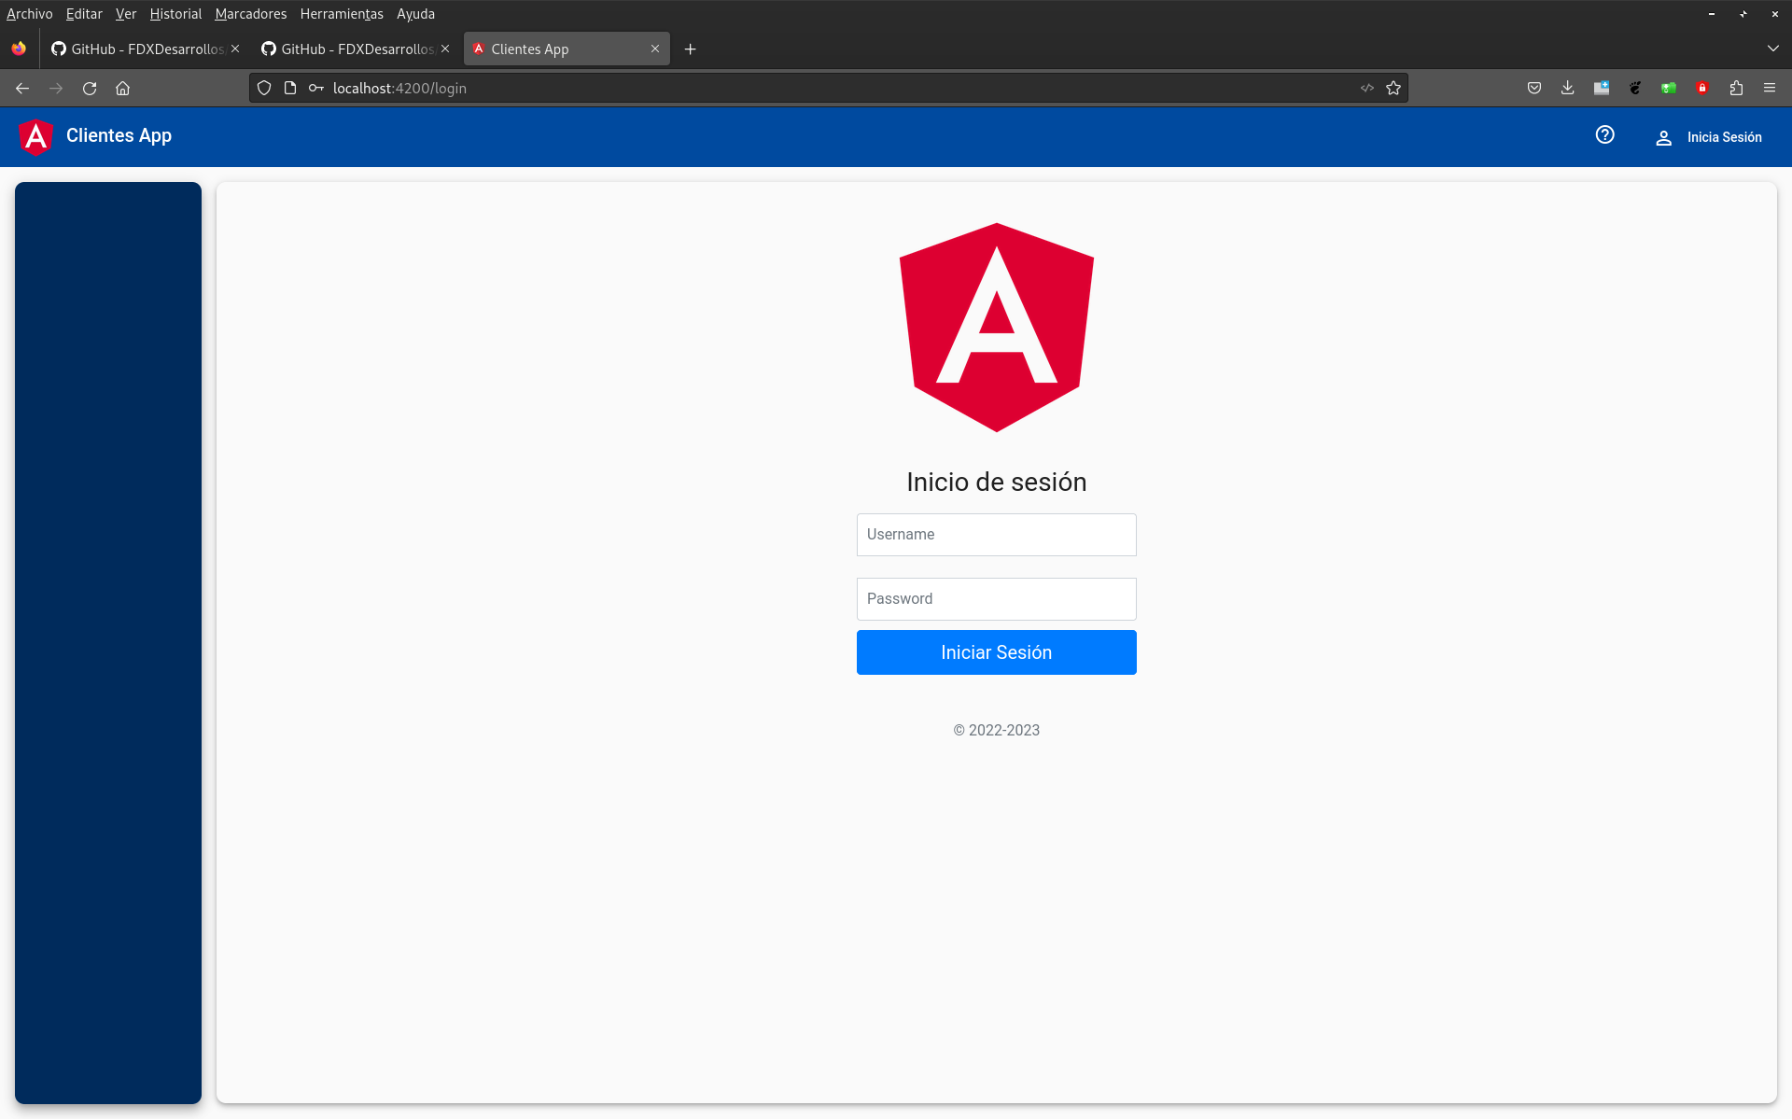This screenshot has height=1120, width=1792.
Task: Expand the list all tabs chevron
Action: 1773,49
